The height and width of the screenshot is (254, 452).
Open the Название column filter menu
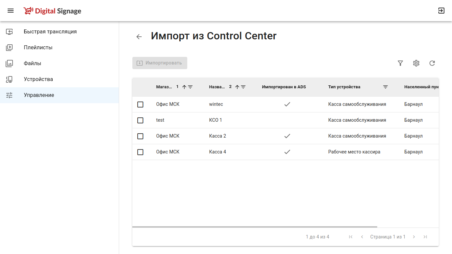[x=243, y=87]
